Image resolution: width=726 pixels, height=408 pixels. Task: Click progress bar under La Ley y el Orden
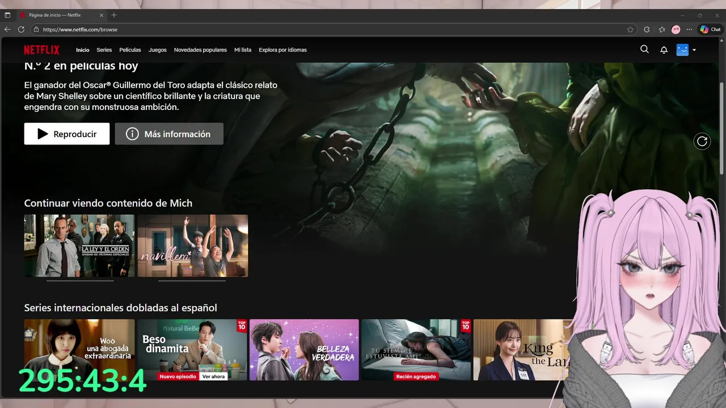[x=79, y=280]
